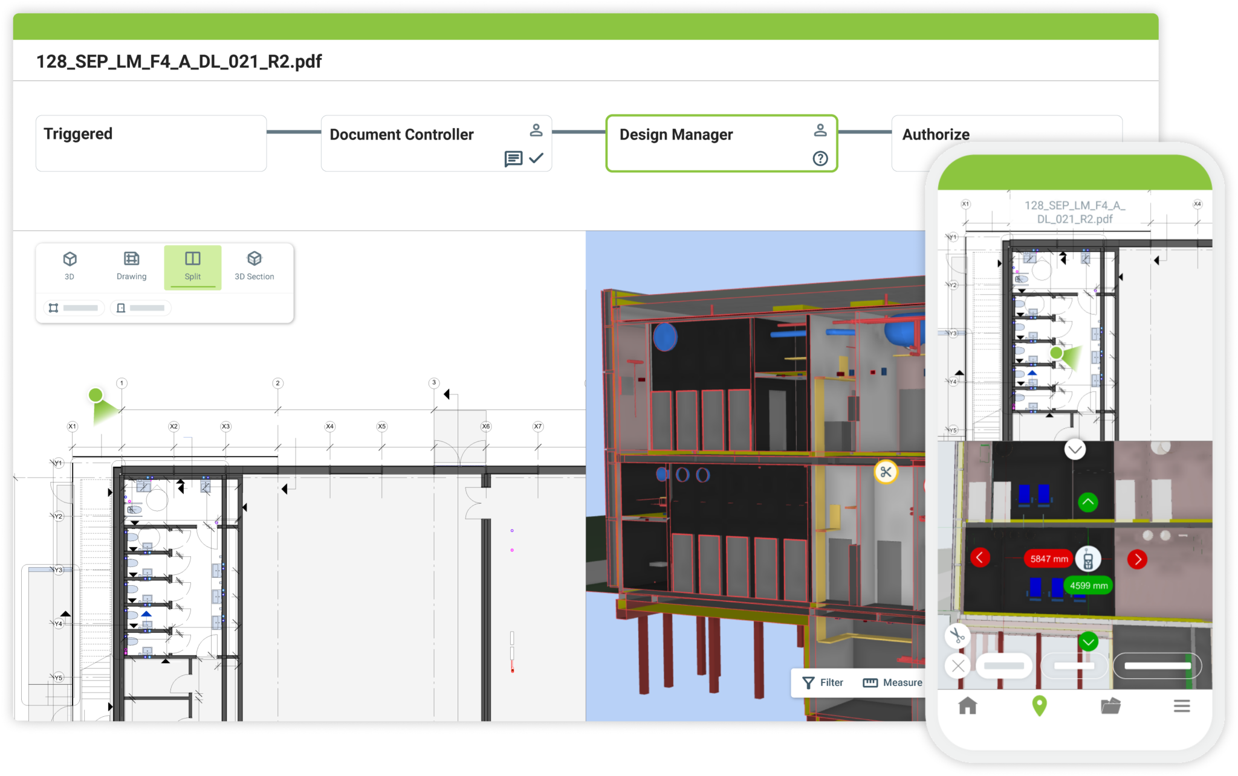Tap the laser measure device icon on phone
This screenshot has width=1238, height=776.
(x=1088, y=559)
